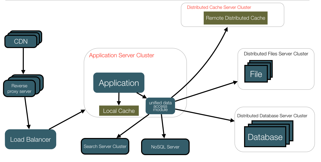Click the Database stack shape
Screen dimensions: 321x162
pos(265,137)
